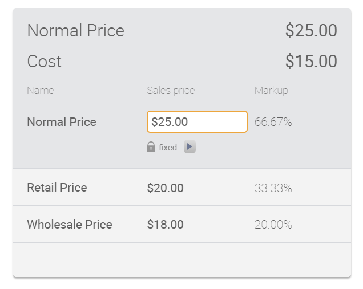Viewport: 363px width, 289px height.
Task: Click the Normal Price row label
Action: [62, 122]
